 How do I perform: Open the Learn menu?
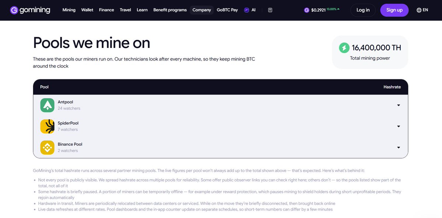(x=142, y=10)
